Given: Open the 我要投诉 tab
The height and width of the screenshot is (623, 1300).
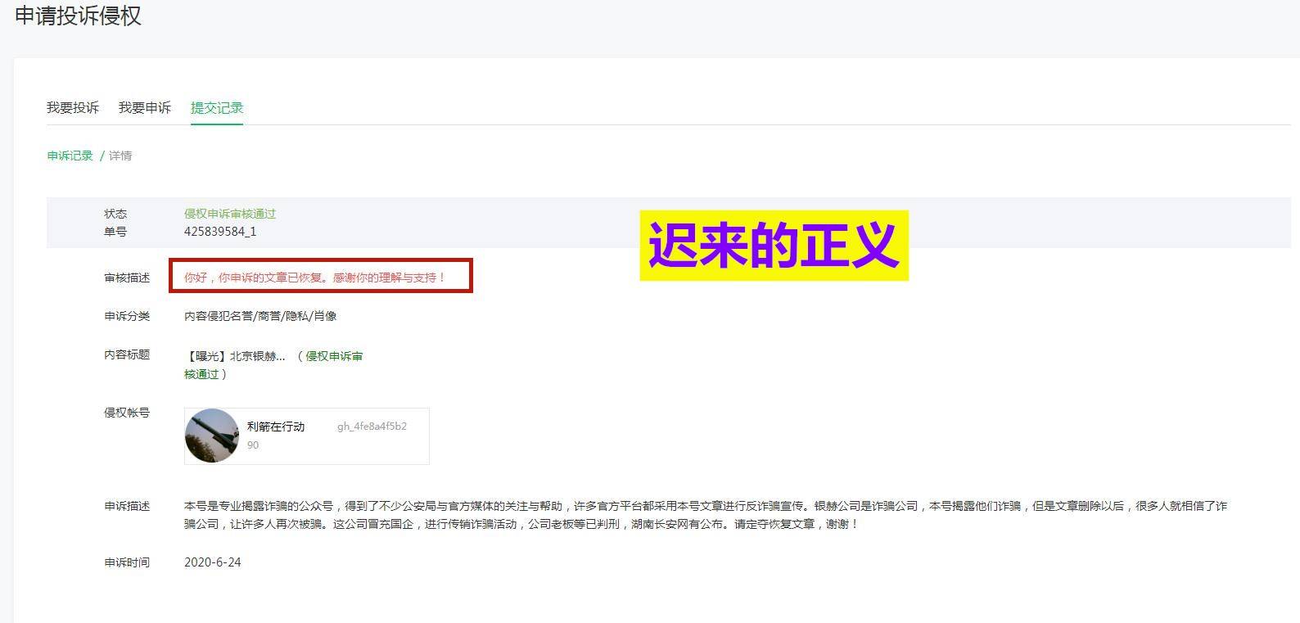Looking at the screenshot, I should pyautogui.click(x=72, y=107).
